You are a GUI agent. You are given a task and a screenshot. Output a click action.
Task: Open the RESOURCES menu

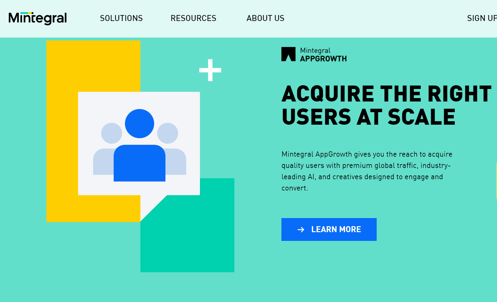coord(193,18)
